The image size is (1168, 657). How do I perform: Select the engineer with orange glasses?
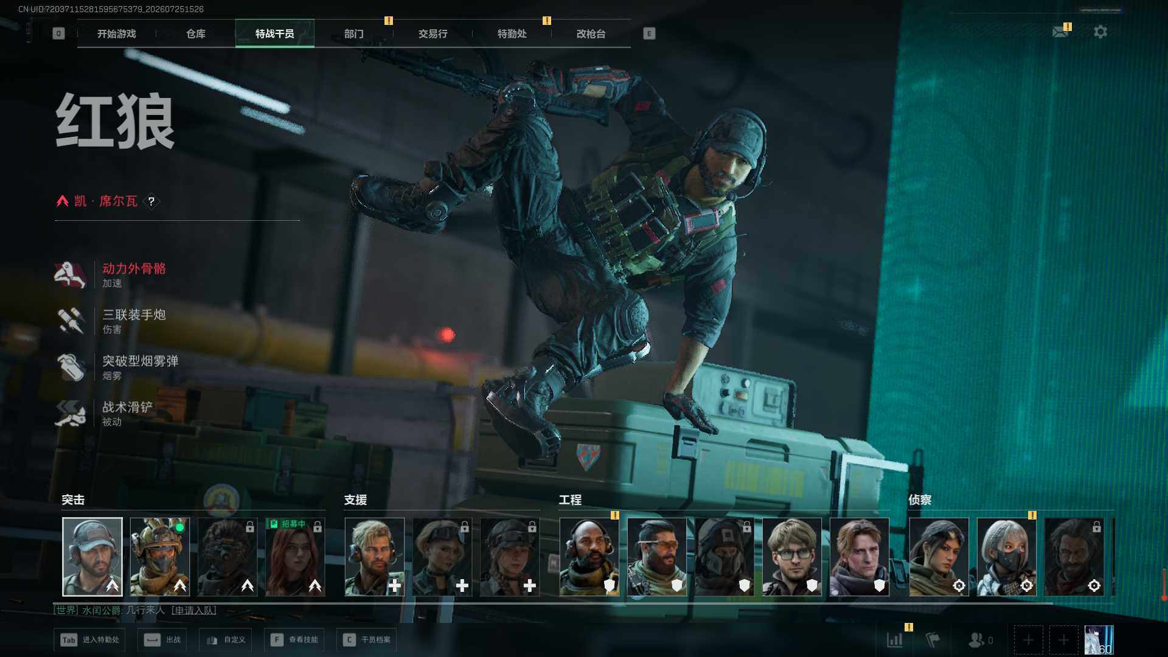pyautogui.click(x=656, y=557)
